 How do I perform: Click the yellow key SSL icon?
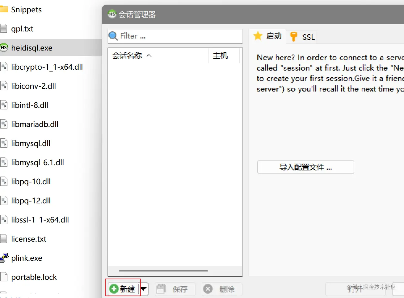click(293, 37)
